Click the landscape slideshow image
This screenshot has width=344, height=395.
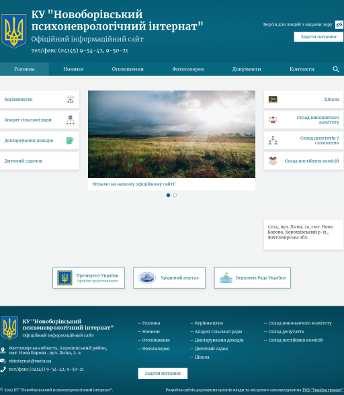[171, 134]
